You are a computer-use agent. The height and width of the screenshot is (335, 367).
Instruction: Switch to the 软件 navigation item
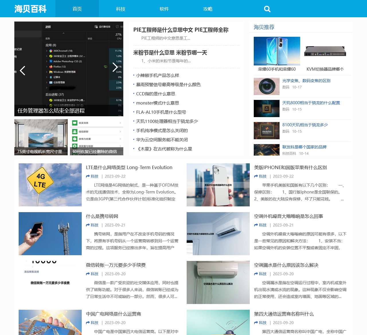tap(164, 9)
